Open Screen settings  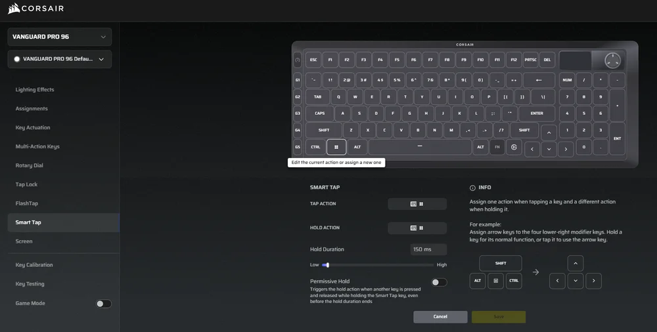[x=24, y=241]
